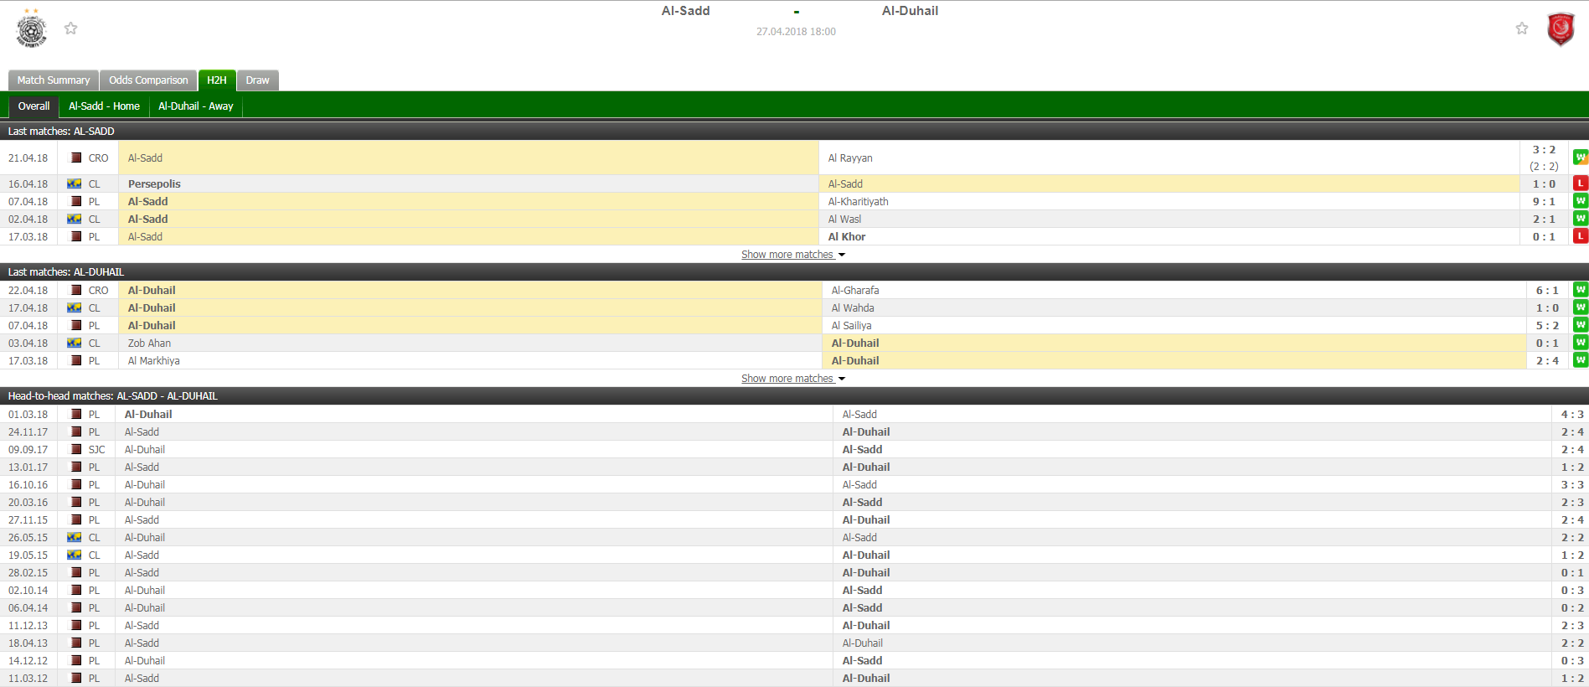Expand Show more matches under Al-Duhail
The height and width of the screenshot is (687, 1589).
pos(793,379)
